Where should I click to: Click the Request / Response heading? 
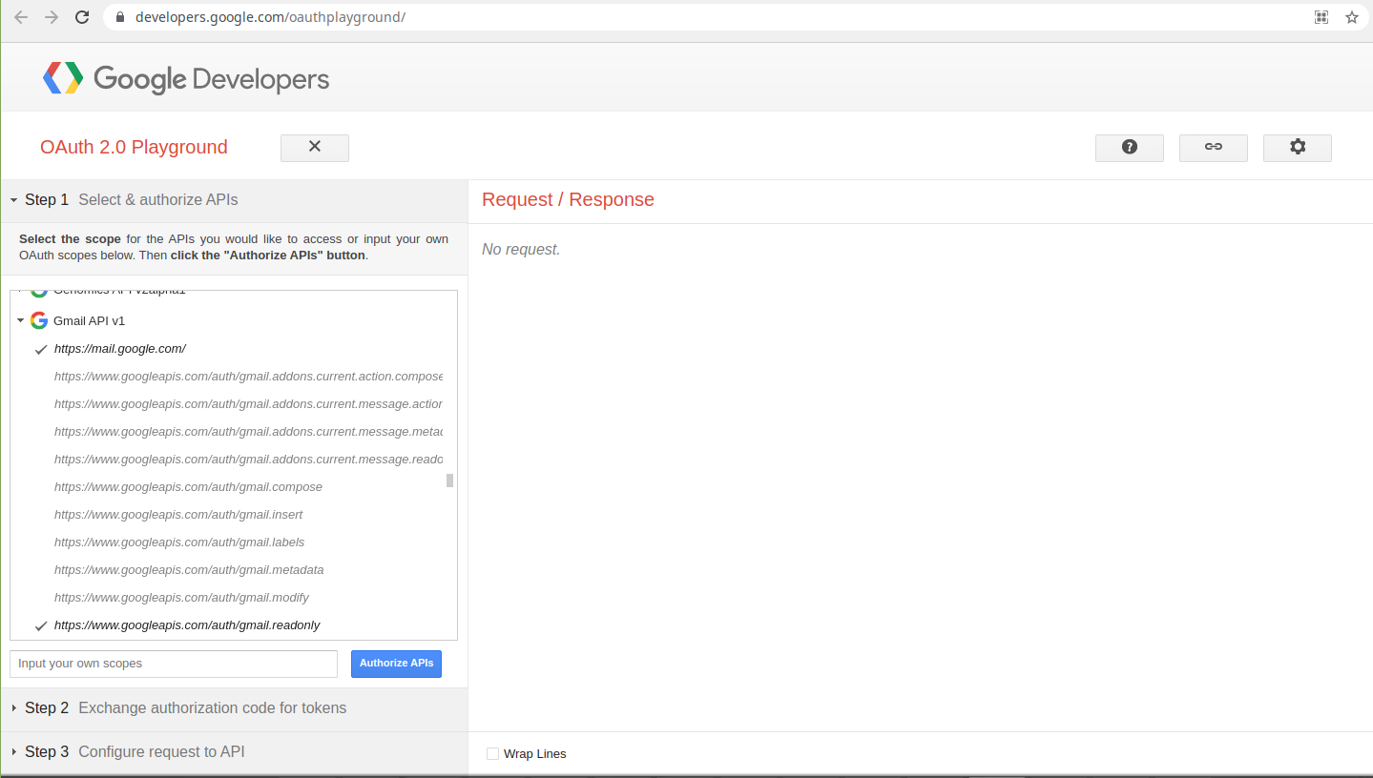(x=568, y=199)
